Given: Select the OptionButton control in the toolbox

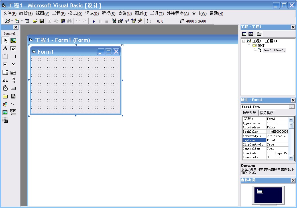Looking at the screenshot, I should (x=13, y=64).
